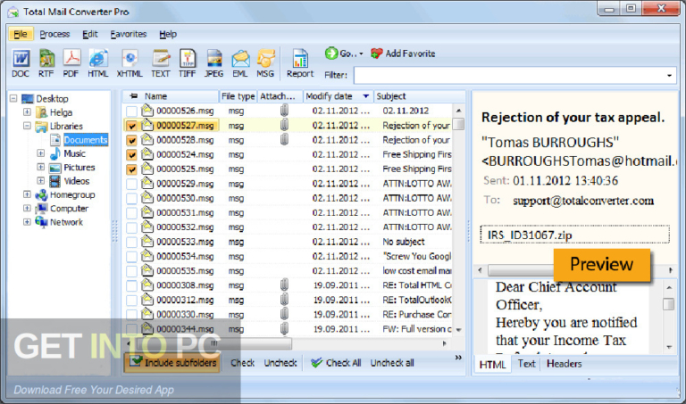
Task: Expand the Helga tree node
Action: pos(27,111)
